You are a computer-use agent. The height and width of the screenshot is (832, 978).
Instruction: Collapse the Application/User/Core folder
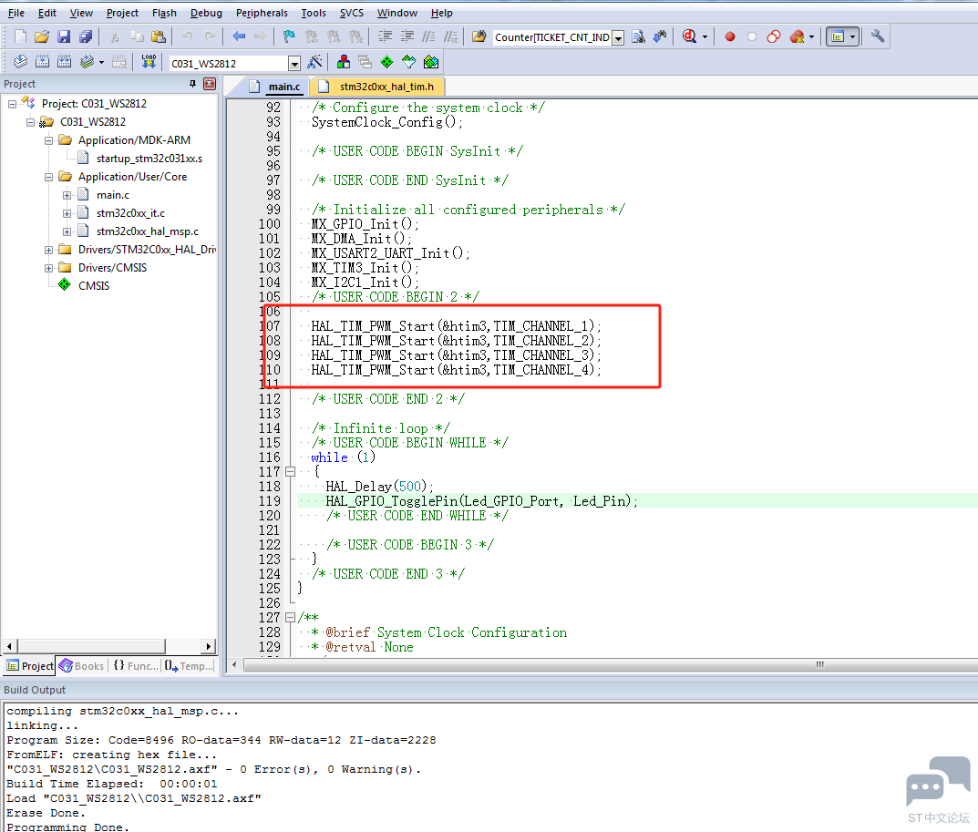[x=48, y=177]
